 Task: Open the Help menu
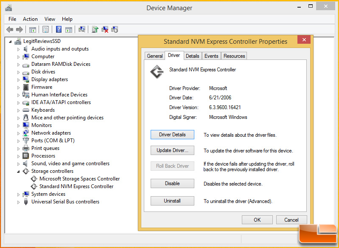pos(67,19)
